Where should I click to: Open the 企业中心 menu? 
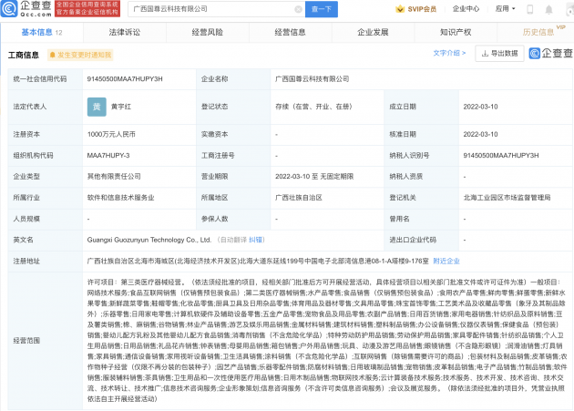click(466, 9)
